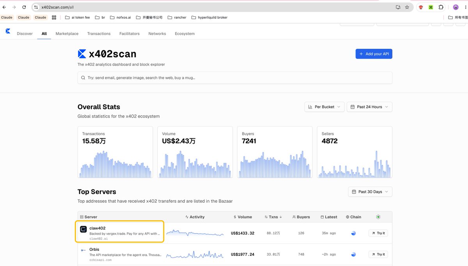Screen dimensions: 468x266
Task: Click the browser forward arrow
Action: point(14,7)
